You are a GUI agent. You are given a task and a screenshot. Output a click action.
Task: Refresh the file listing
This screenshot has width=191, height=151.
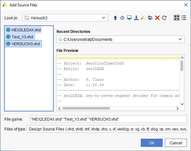point(164,18)
